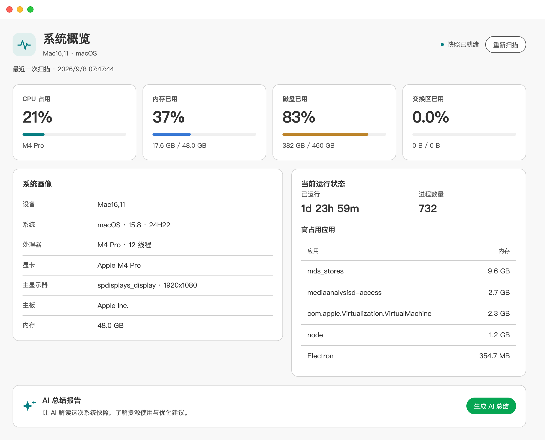Click the 1.2 GB memory cell
This screenshot has height=440, width=545.
click(499, 335)
